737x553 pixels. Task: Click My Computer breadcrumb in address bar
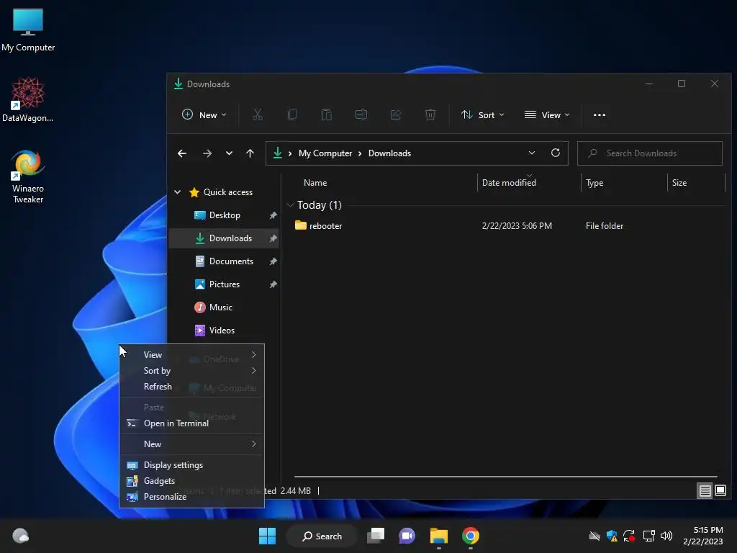click(325, 153)
